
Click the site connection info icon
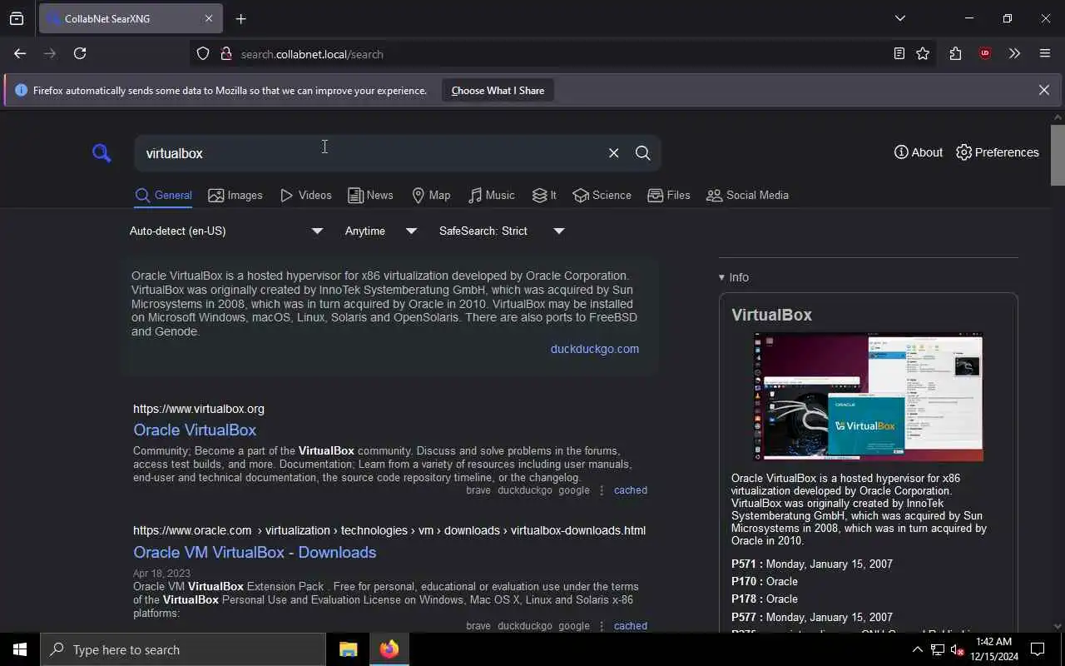225,54
